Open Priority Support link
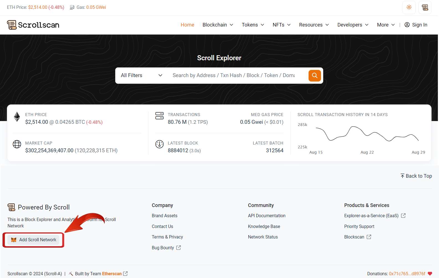 [359, 227]
